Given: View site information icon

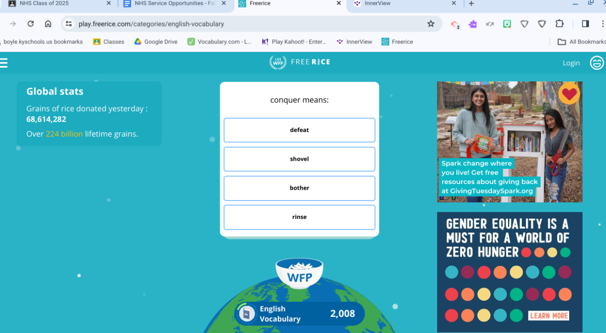Looking at the screenshot, I should (69, 24).
